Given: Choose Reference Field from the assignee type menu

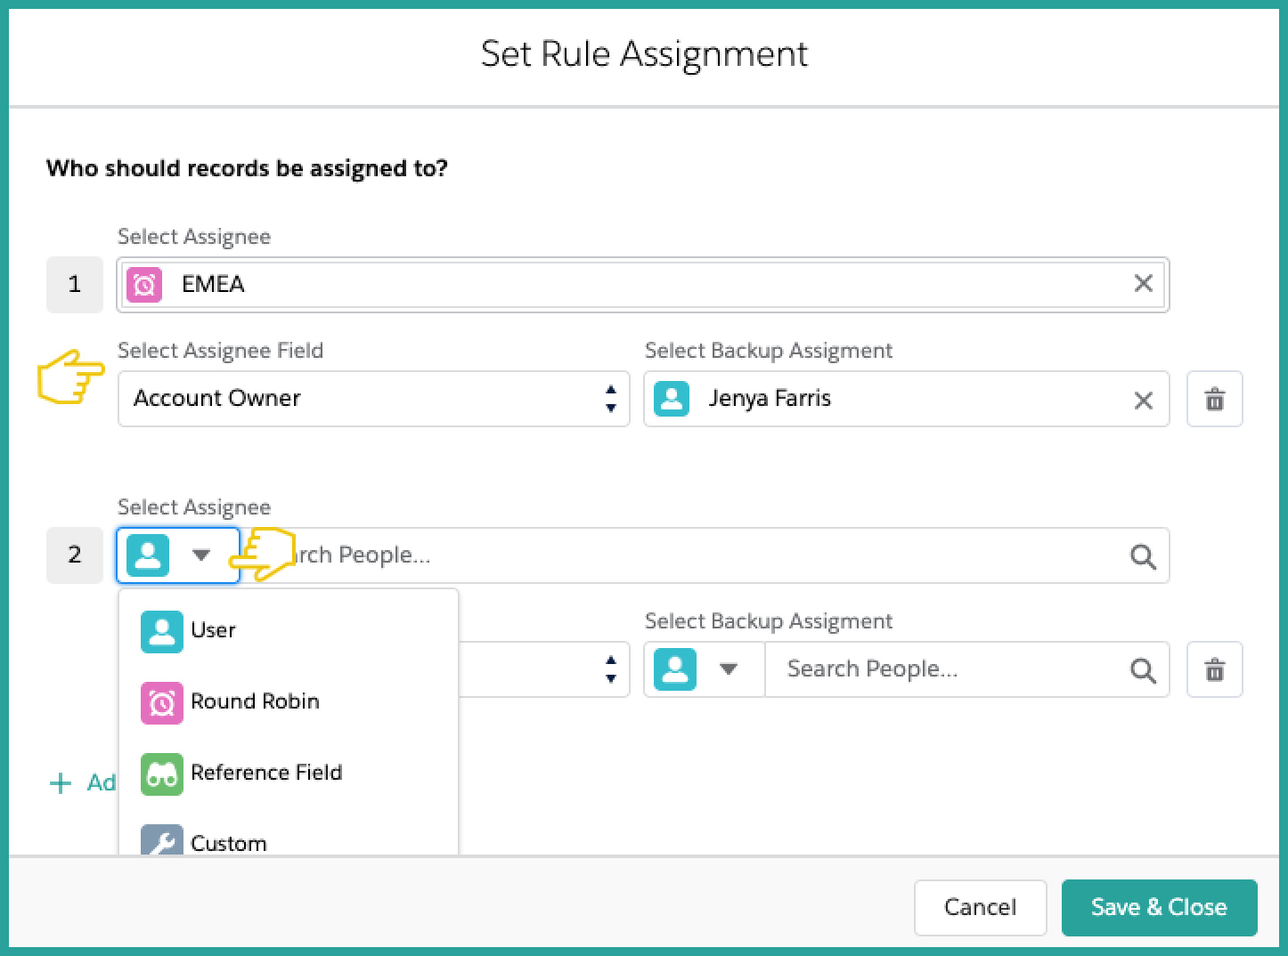Looking at the screenshot, I should (289, 773).
